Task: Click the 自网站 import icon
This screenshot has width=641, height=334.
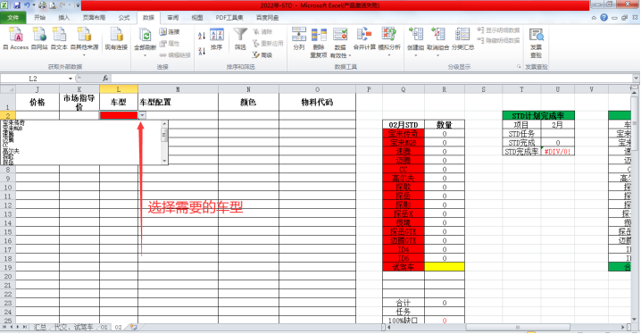Action: tap(39, 35)
